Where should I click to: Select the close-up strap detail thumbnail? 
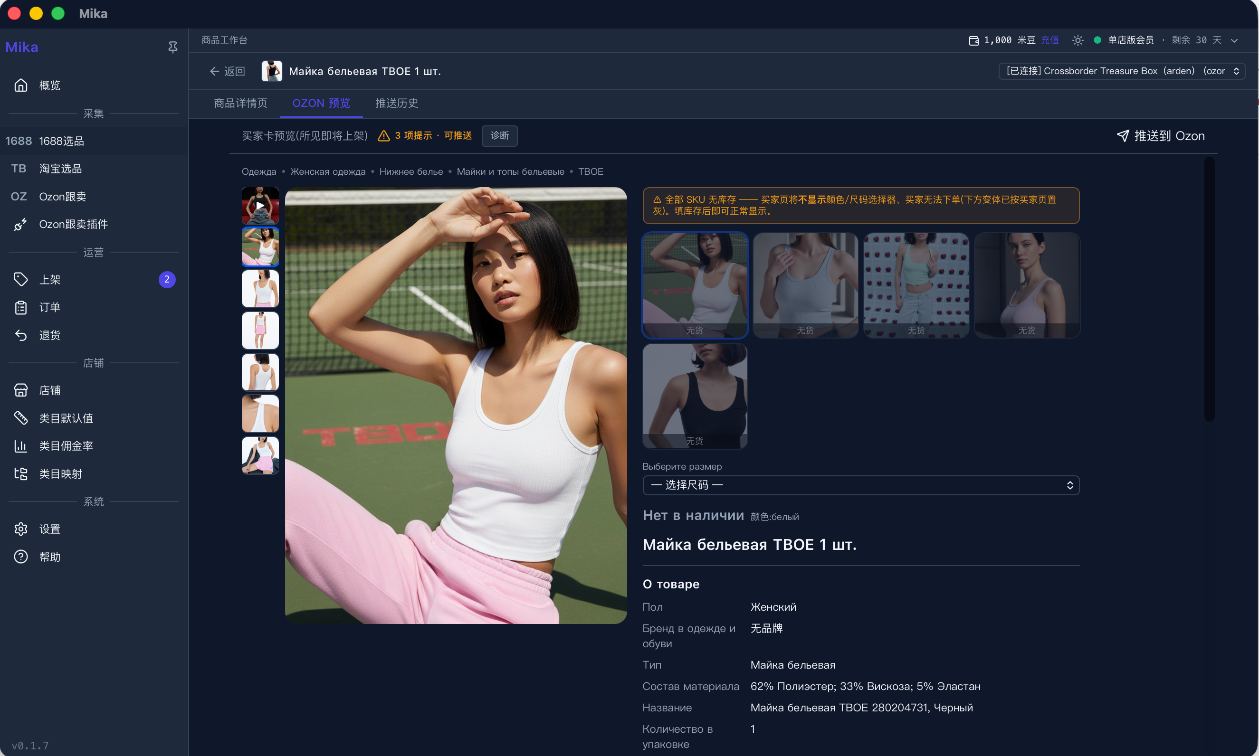pos(260,414)
